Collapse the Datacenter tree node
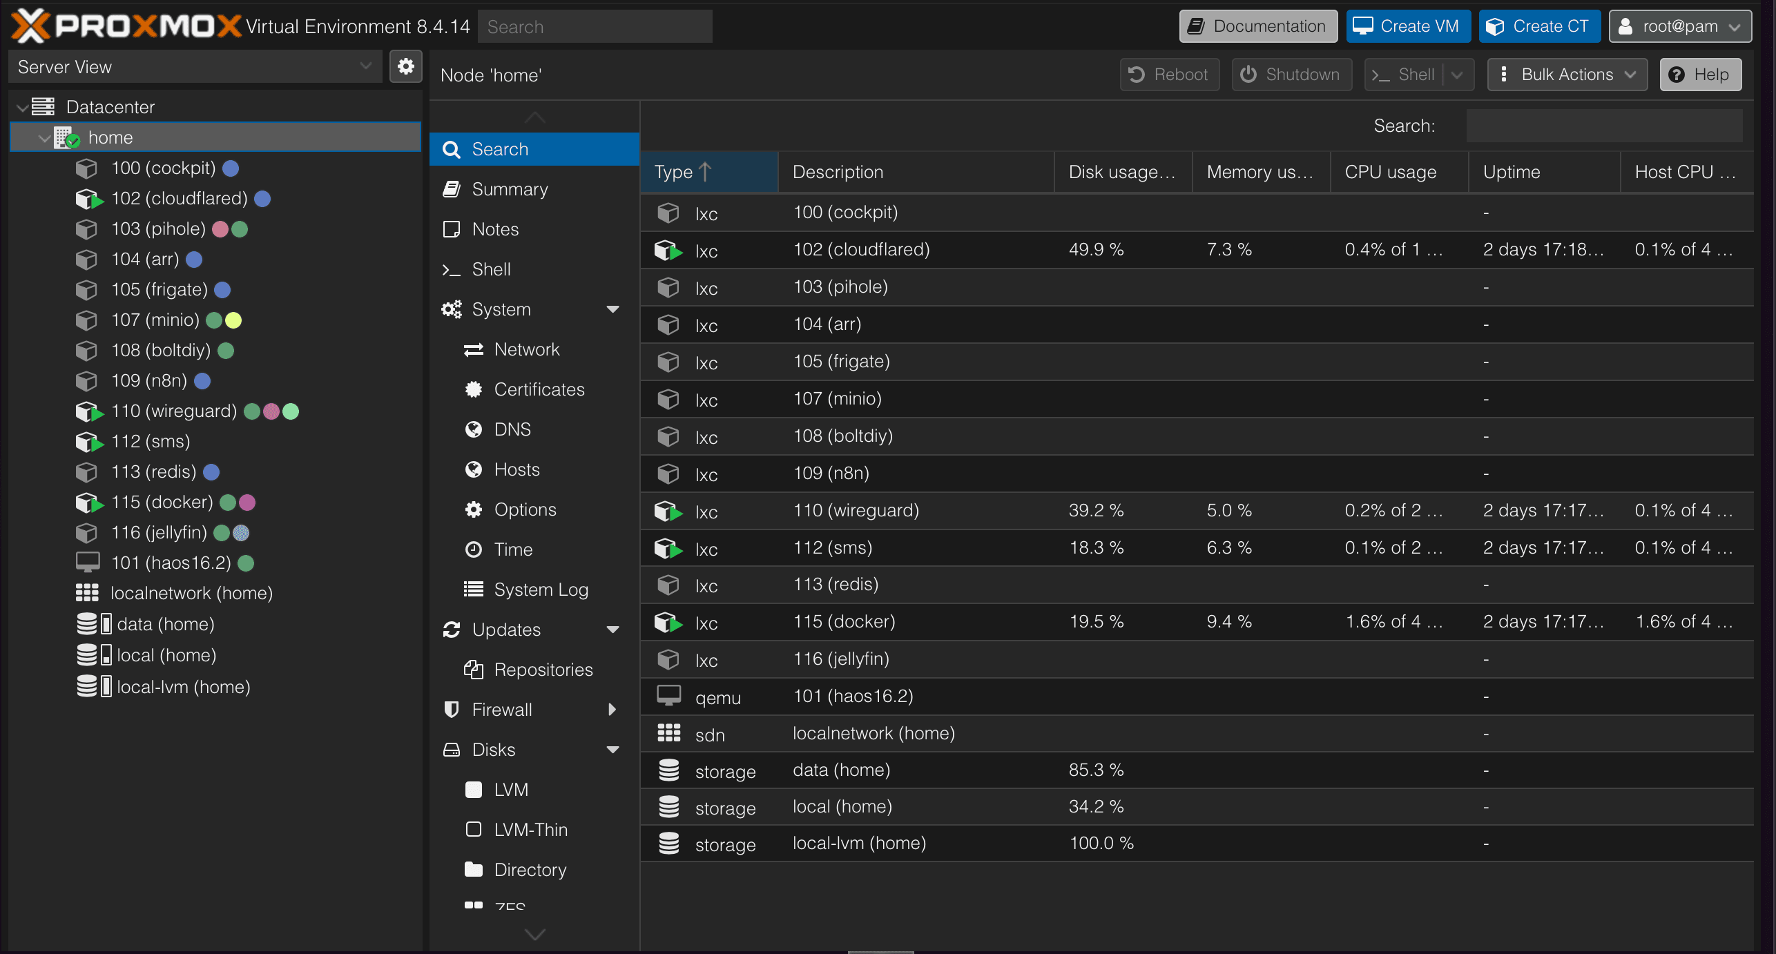Viewport: 1776px width, 954px height. pyautogui.click(x=23, y=108)
